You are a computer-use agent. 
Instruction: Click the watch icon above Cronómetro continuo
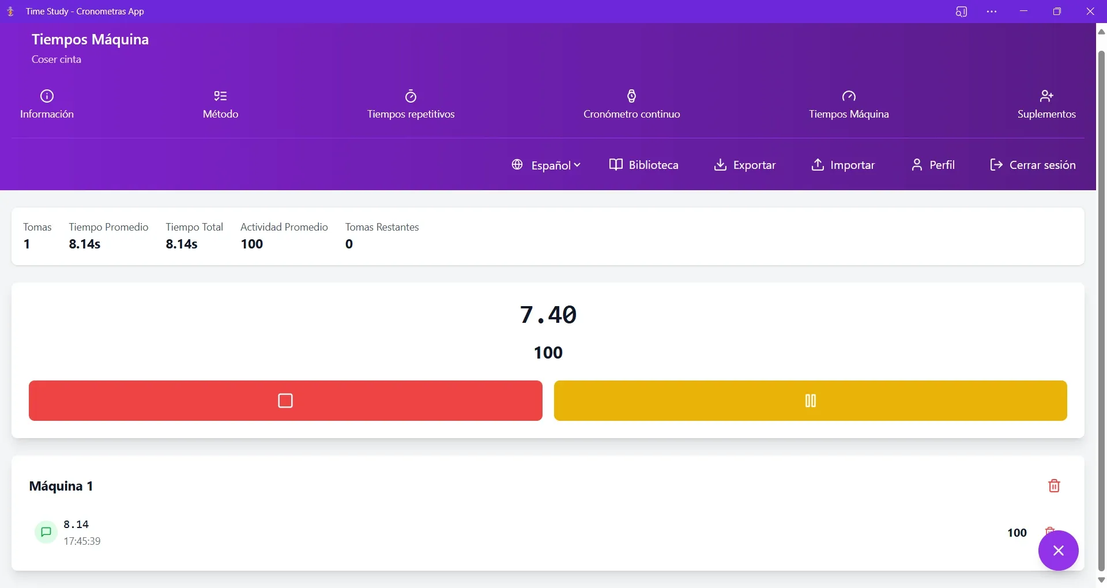(x=631, y=96)
